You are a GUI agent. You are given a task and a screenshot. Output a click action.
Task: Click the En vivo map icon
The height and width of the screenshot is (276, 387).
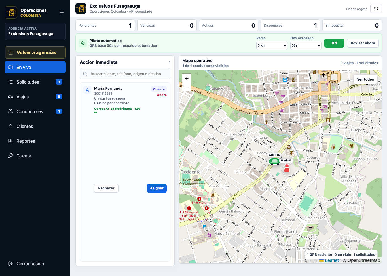(10, 67)
